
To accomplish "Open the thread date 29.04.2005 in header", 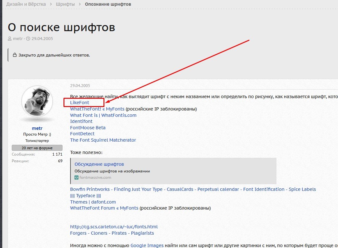I will [x=42, y=39].
